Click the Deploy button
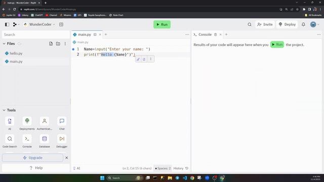The width and height of the screenshot is (324, 182). [x=287, y=24]
